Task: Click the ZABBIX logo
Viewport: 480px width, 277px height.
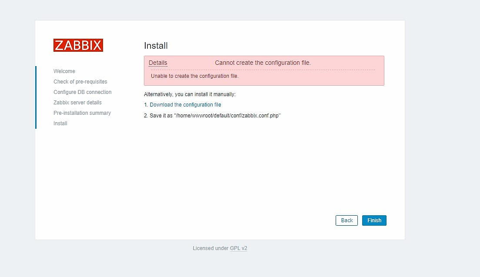Action: click(x=78, y=45)
